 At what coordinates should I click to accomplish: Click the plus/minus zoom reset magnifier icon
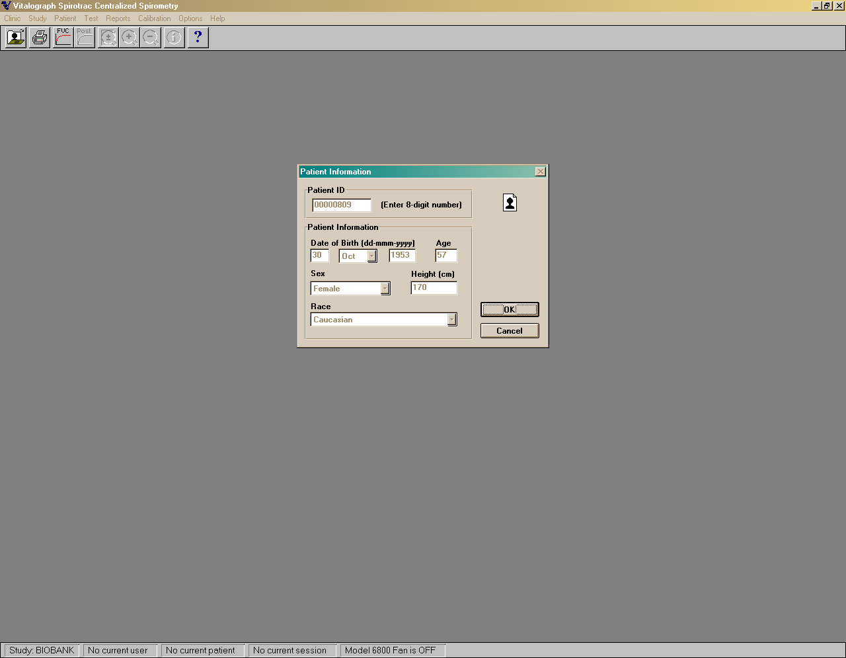coord(108,38)
